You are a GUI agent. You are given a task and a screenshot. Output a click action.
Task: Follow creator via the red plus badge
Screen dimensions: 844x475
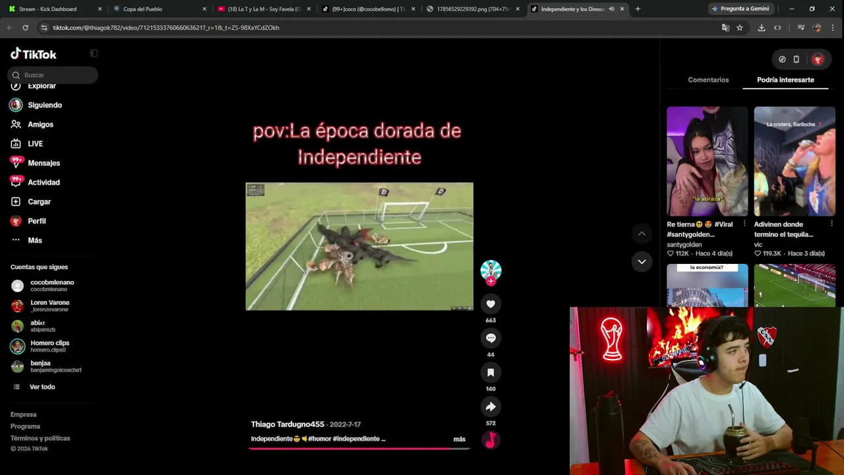point(491,281)
